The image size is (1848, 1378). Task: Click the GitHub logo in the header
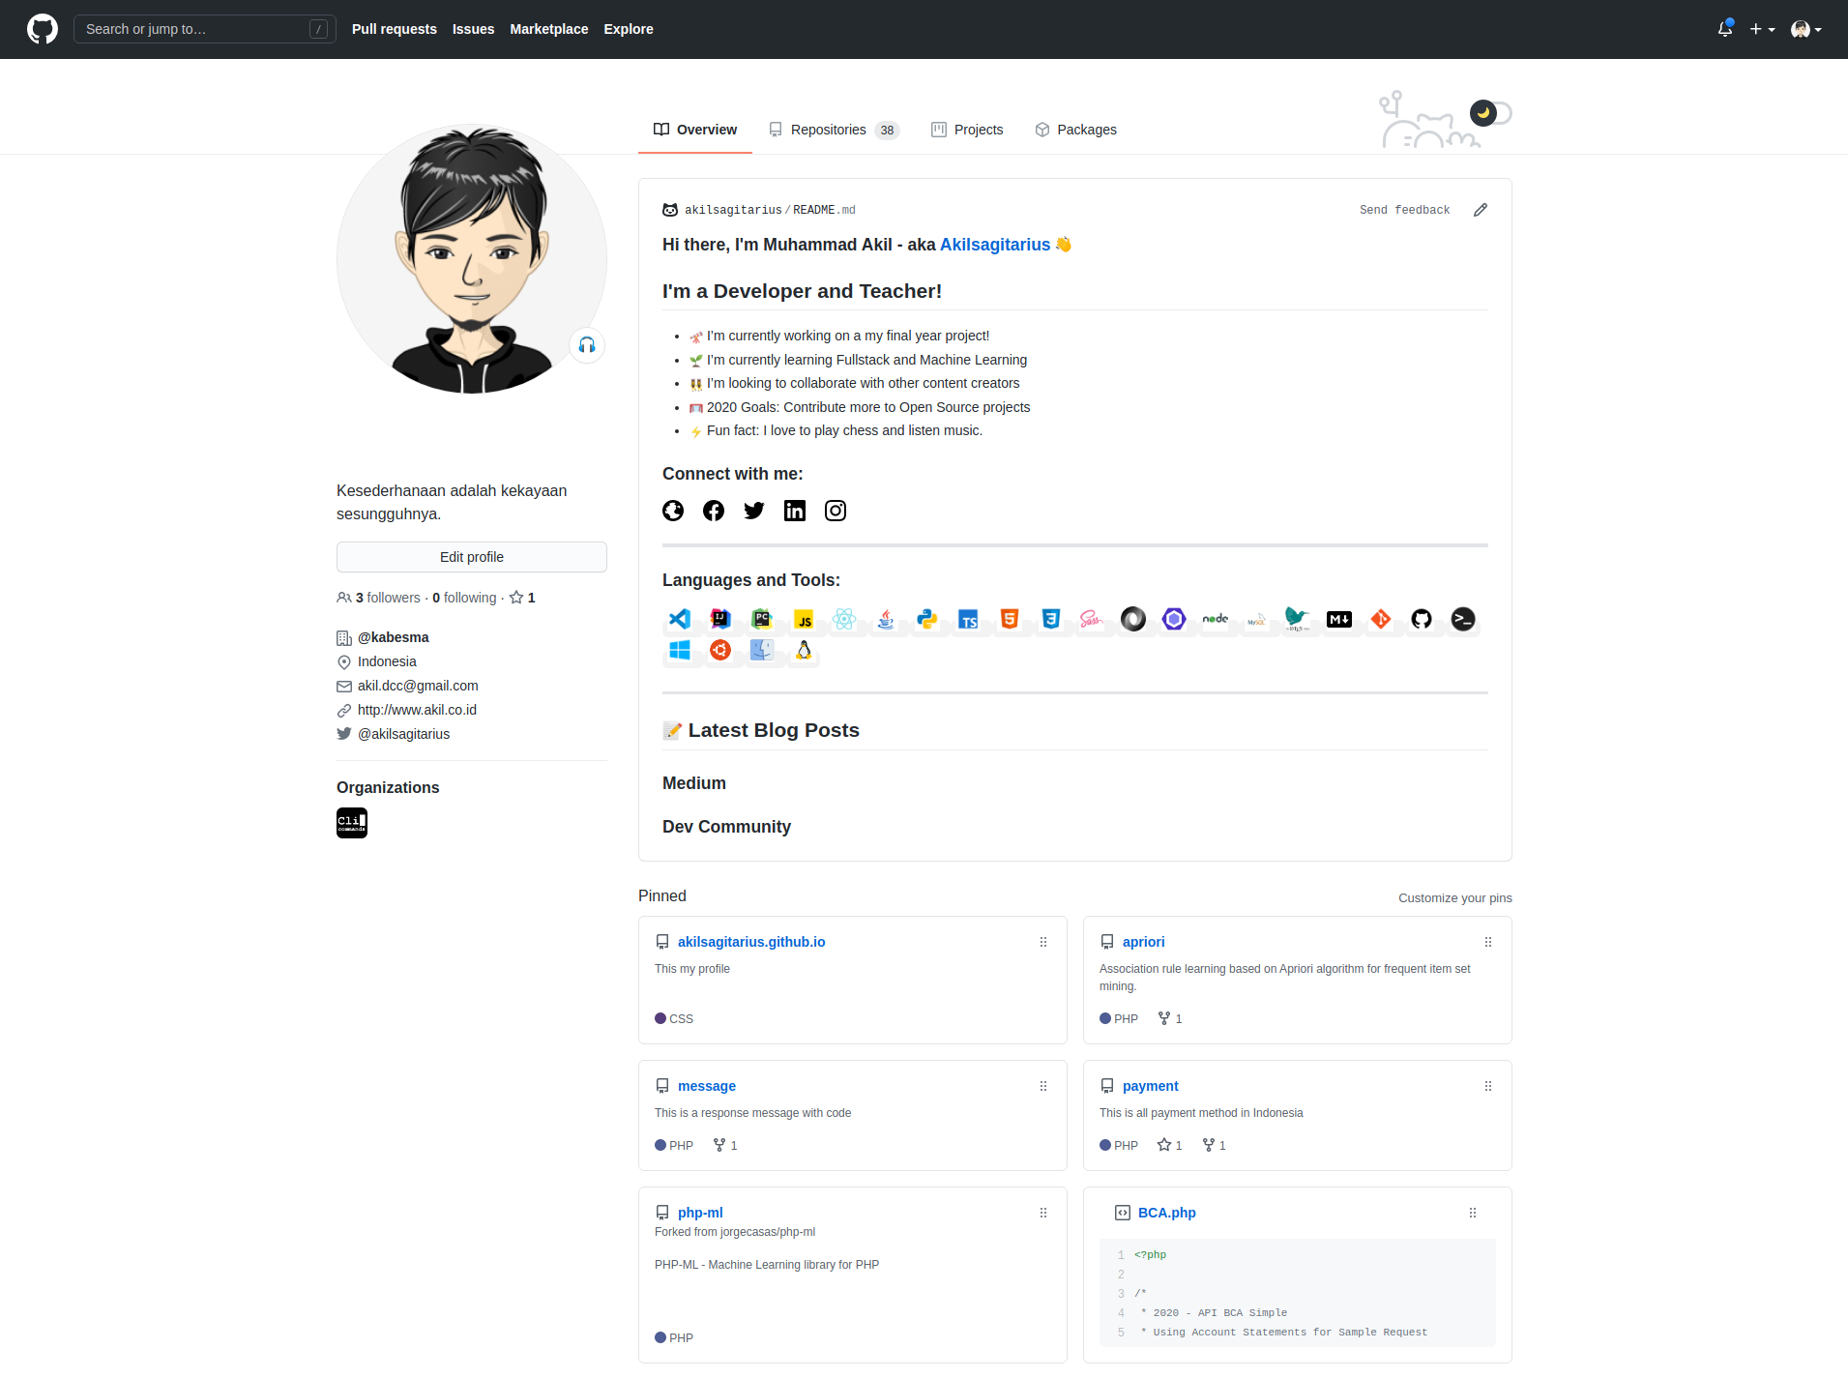43,29
